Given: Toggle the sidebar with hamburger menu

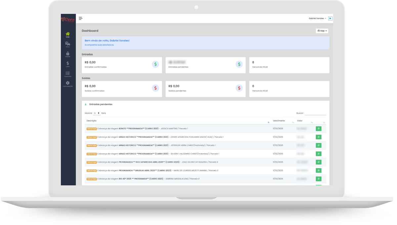Looking at the screenshot, I should 80,19.
